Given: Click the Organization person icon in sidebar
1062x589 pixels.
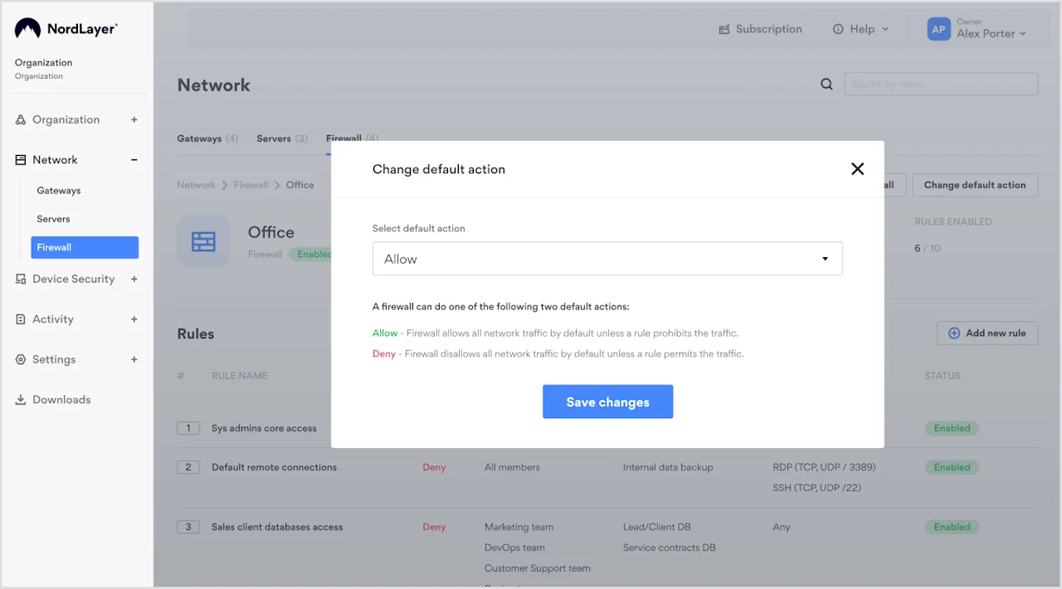Looking at the screenshot, I should pos(20,119).
